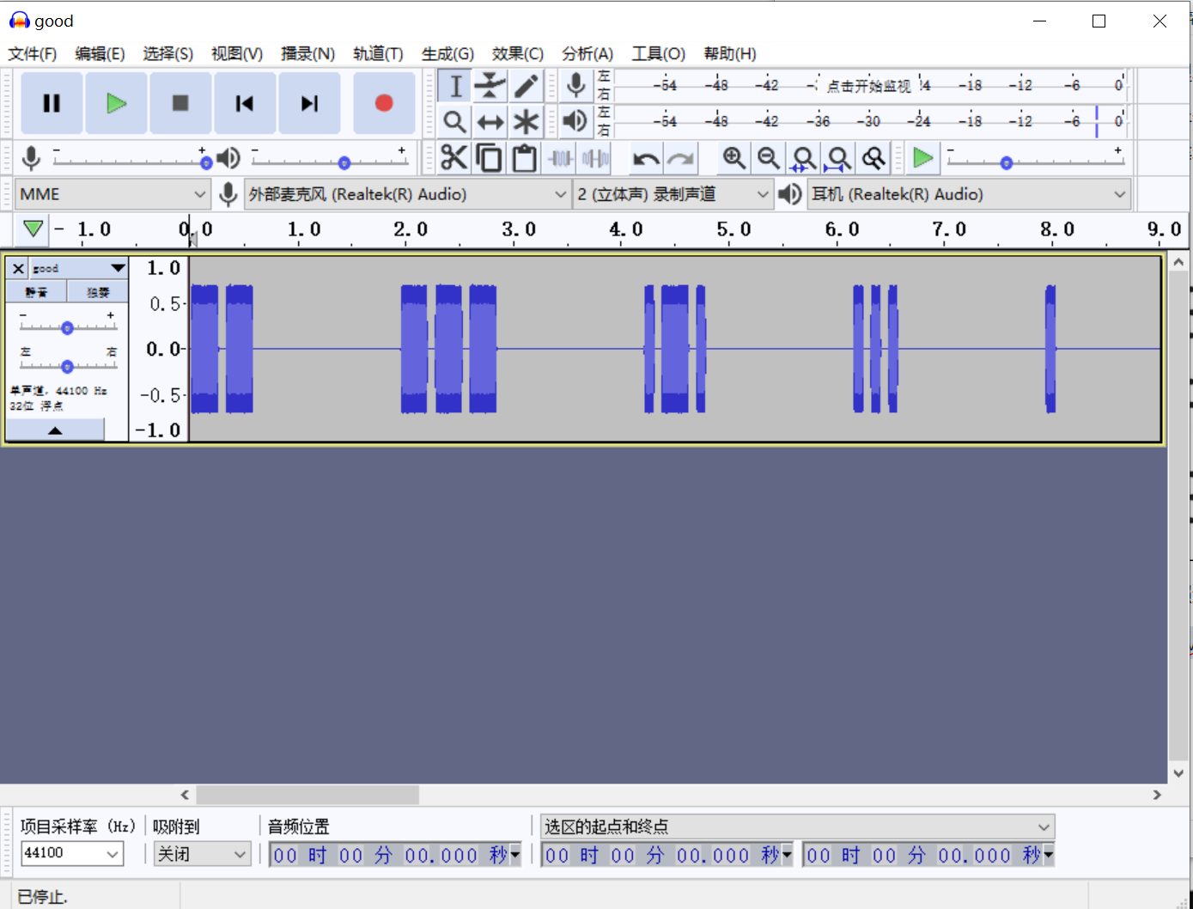This screenshot has width=1193, height=909.
Task: Select the pencil Draw tool
Action: click(526, 86)
